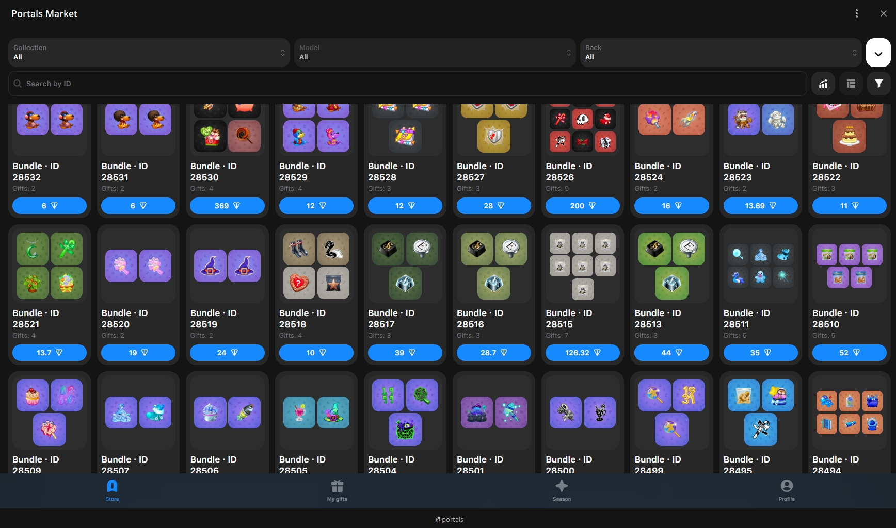
Task: Click the witch hat gift in Bundle 28519
Action: click(x=210, y=266)
